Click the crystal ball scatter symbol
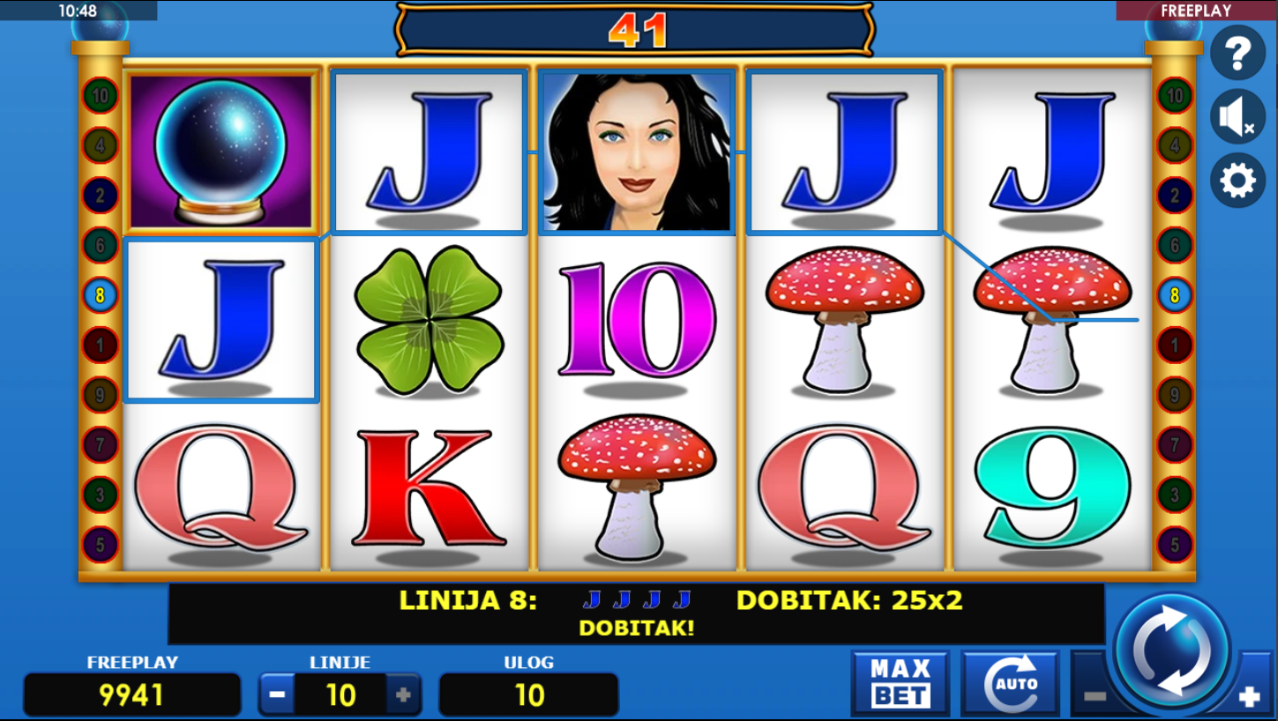This screenshot has height=721, width=1278. pyautogui.click(x=221, y=152)
